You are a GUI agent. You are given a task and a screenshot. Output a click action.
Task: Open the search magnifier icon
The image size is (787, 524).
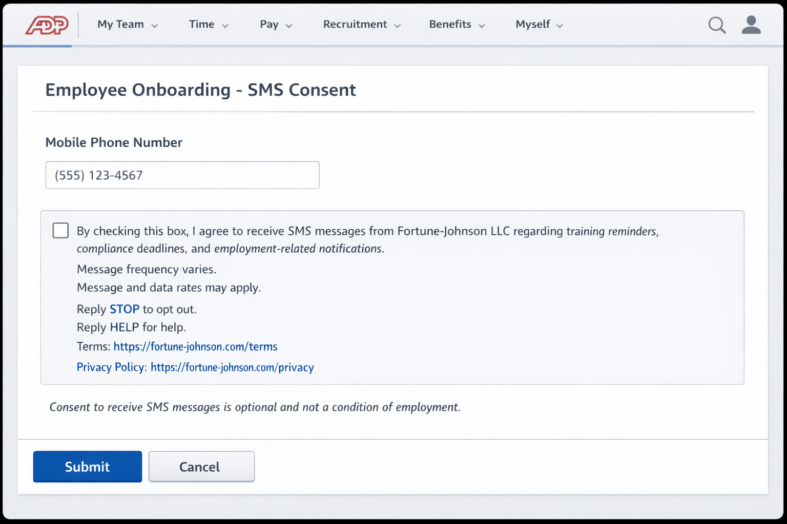click(717, 25)
